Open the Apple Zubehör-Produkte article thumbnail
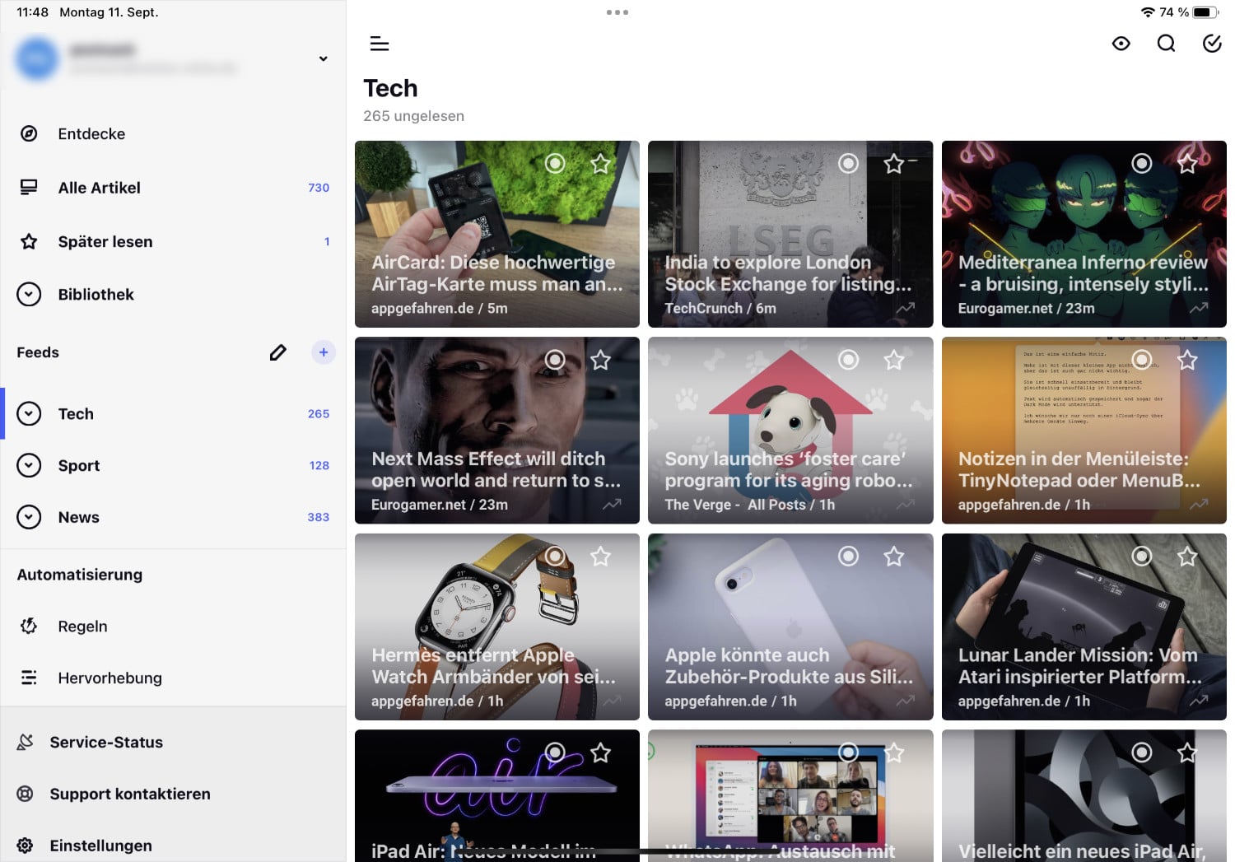The height and width of the screenshot is (862, 1235). (x=790, y=609)
